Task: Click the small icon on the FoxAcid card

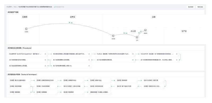Action: pyautogui.click(x=133, y=54)
